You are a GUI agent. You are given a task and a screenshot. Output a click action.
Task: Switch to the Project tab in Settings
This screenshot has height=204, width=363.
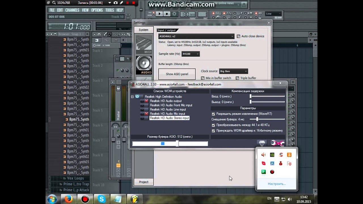[x=143, y=182]
